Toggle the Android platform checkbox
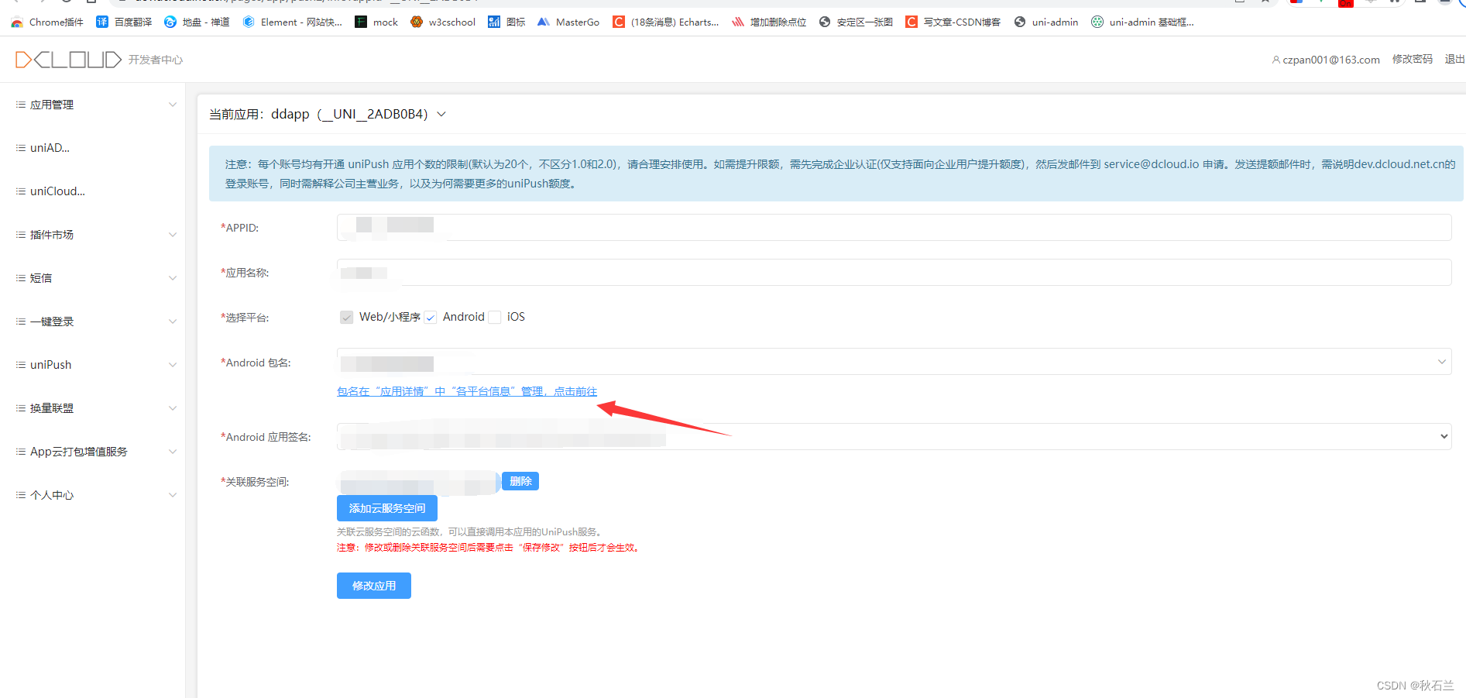This screenshot has height=698, width=1466. [x=431, y=317]
